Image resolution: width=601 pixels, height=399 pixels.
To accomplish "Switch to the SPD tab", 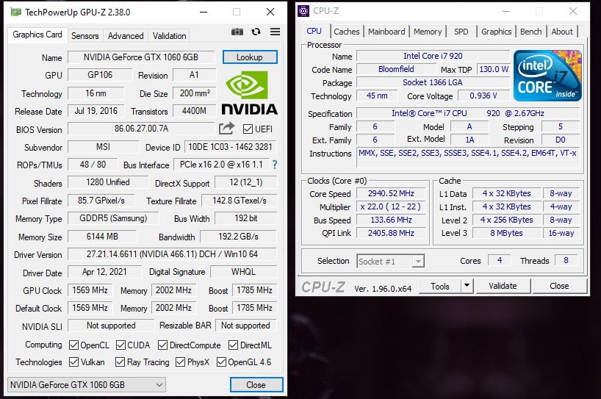I will click(461, 32).
